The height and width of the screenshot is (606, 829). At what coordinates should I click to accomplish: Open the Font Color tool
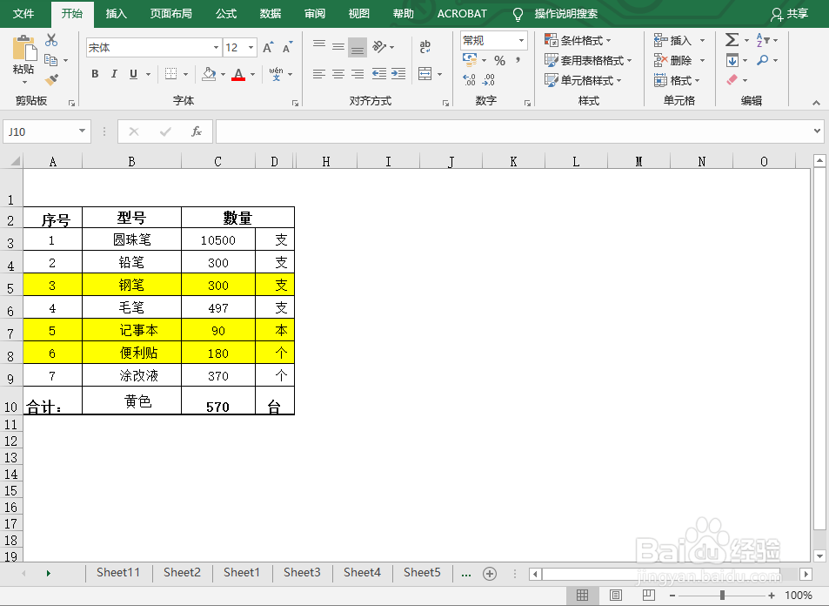(238, 74)
